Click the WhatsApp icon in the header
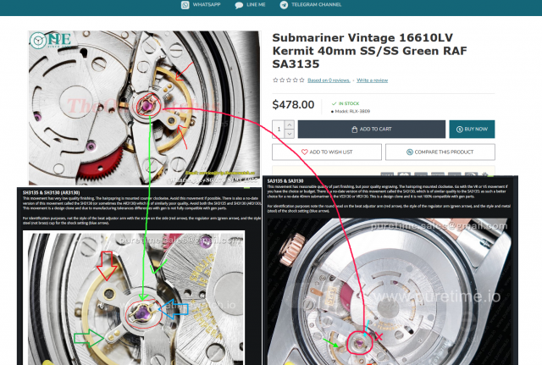The width and height of the screenshot is (542, 365). [185, 5]
